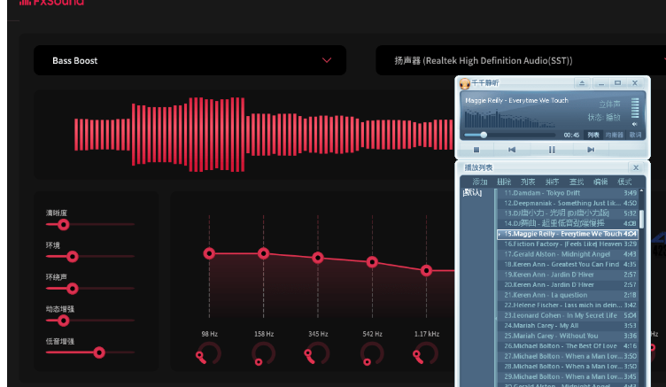Select track 18 Keren Ann - Greatest You Can Find

coord(568,264)
